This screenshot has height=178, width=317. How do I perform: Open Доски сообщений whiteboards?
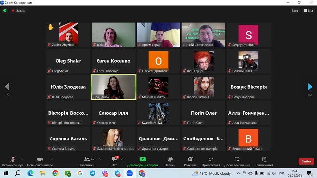[x=237, y=161]
